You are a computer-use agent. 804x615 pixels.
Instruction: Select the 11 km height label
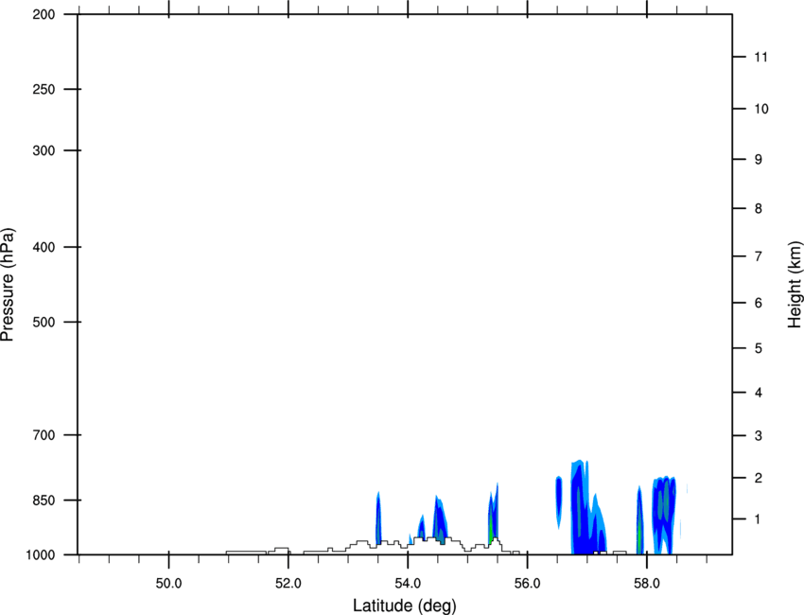760,57
